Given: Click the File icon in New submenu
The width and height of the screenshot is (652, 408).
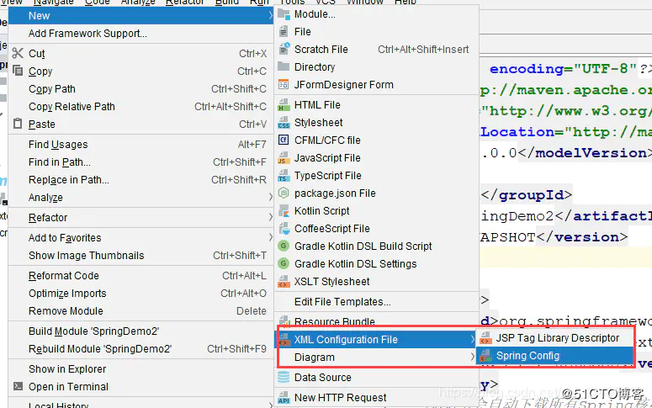Looking at the screenshot, I should (x=284, y=32).
